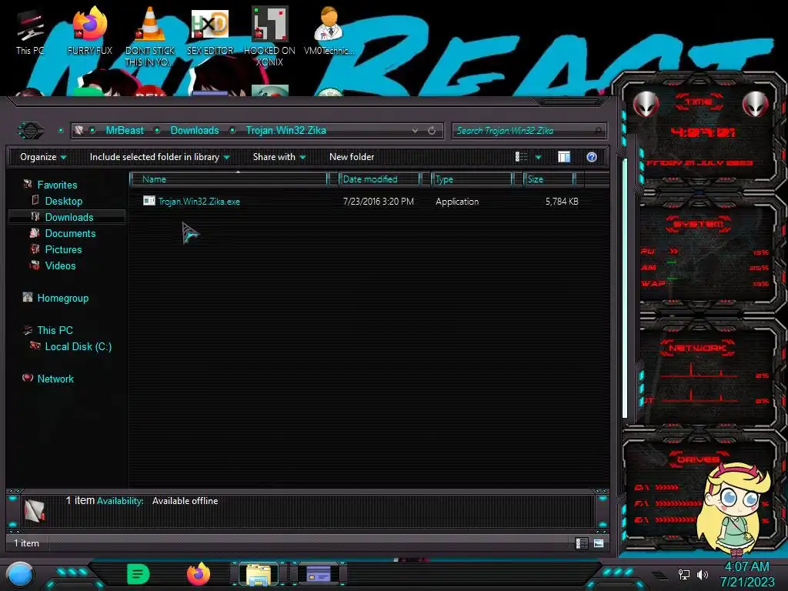The height and width of the screenshot is (591, 788).
Task: Click the Explorer vertical scrollbar
Action: point(625,288)
